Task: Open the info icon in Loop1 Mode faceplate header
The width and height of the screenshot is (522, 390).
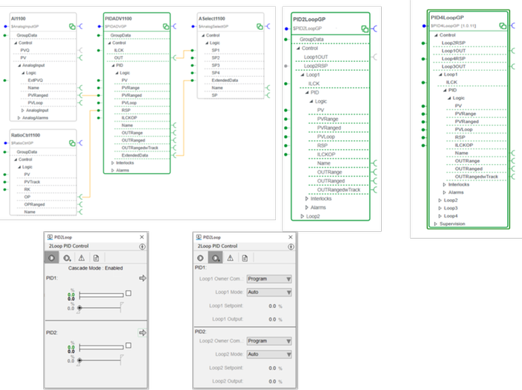Action: point(291,247)
